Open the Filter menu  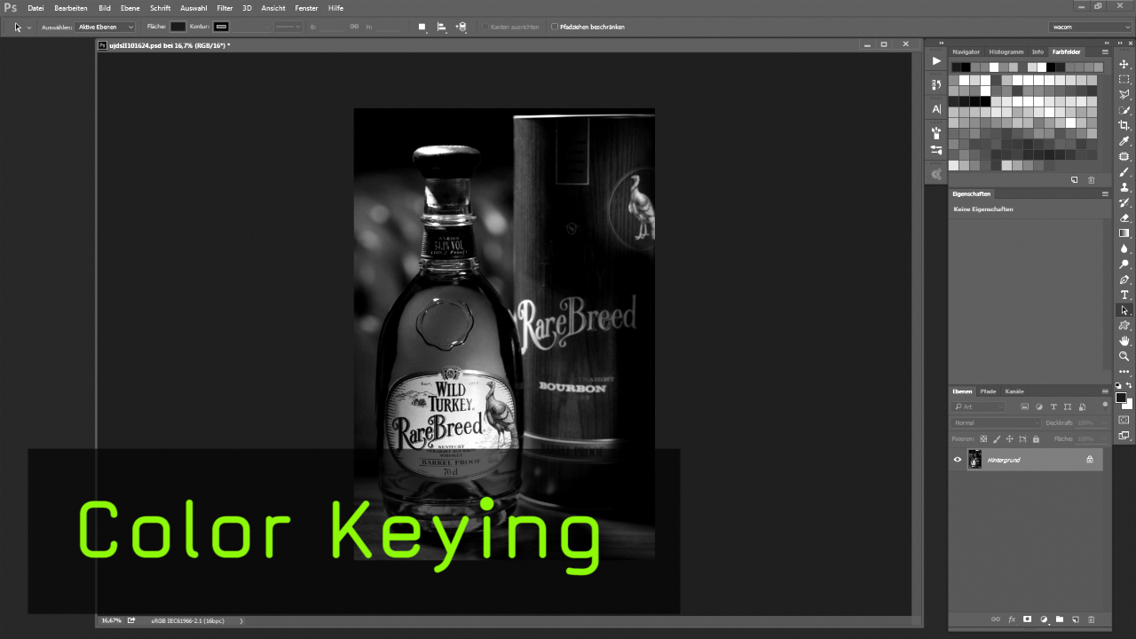coord(224,8)
